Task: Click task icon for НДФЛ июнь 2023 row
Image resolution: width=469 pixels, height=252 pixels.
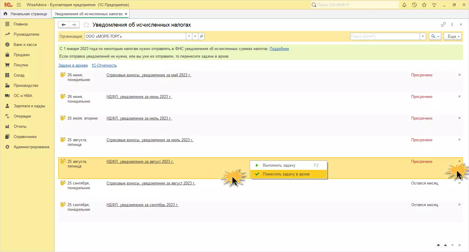Action: click(x=63, y=96)
